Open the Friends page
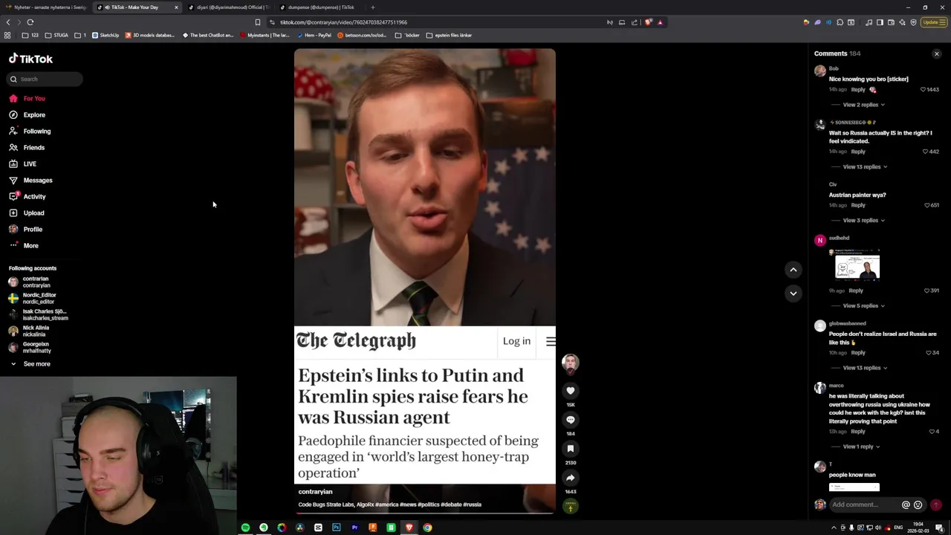The height and width of the screenshot is (535, 951). (x=27, y=147)
